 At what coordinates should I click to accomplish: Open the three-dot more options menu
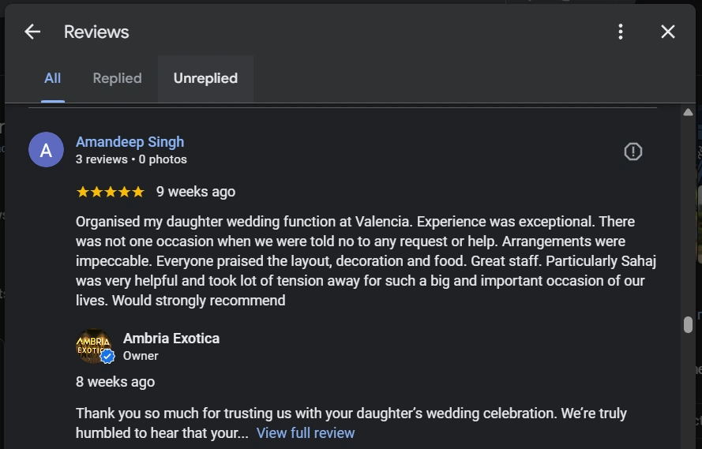click(621, 32)
